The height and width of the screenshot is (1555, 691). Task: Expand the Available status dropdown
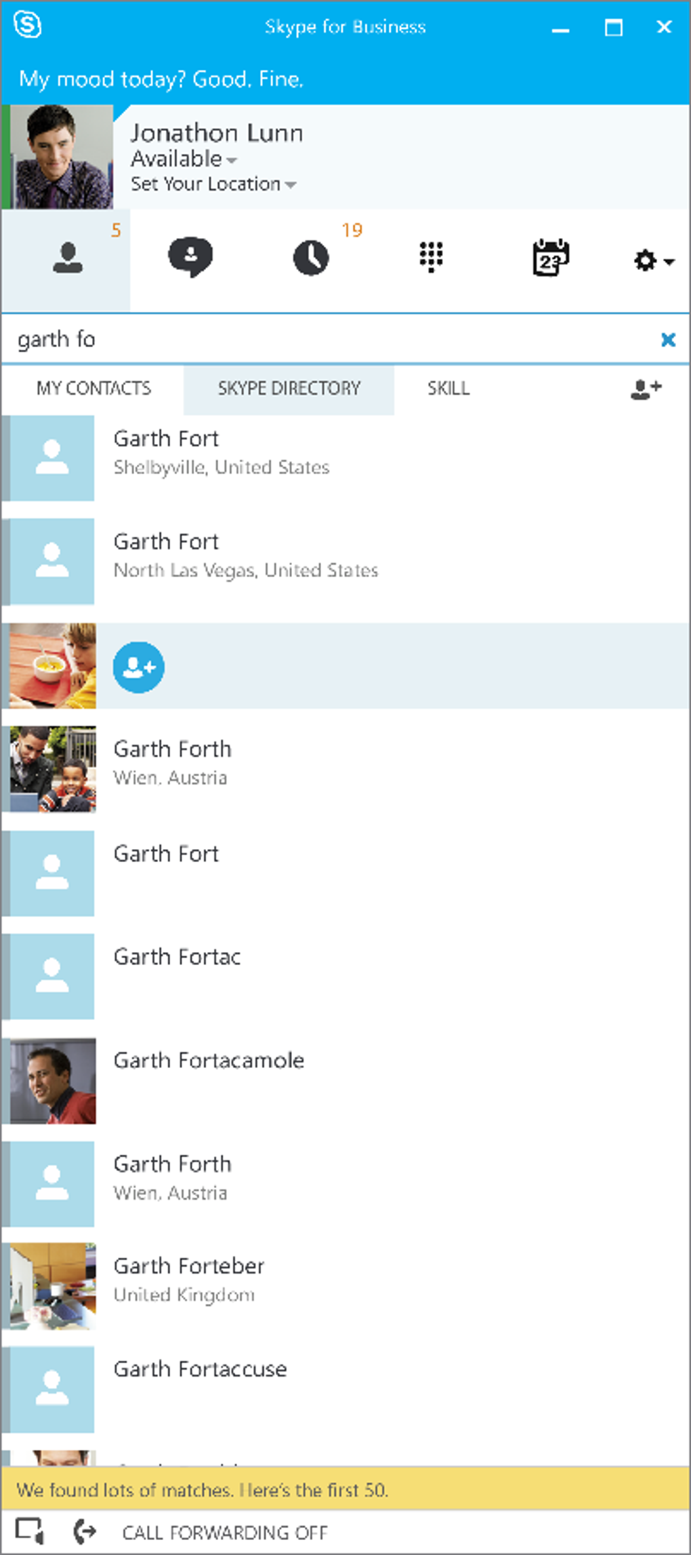coord(232,161)
